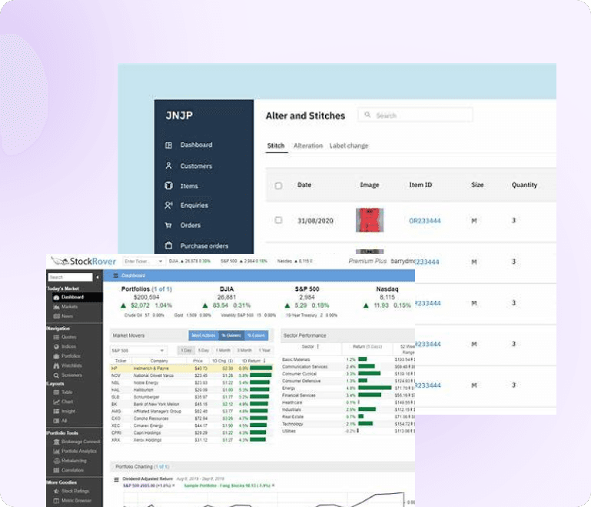Click the Customers person icon

click(168, 165)
